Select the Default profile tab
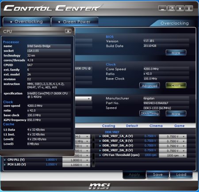The width and height of the screenshot is (199, 192). pos(132,126)
